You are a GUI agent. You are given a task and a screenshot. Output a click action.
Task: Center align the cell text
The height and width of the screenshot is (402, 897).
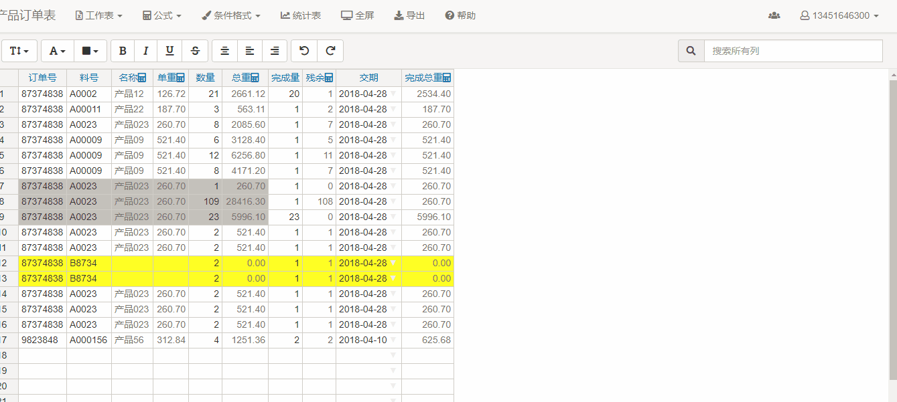pyautogui.click(x=224, y=51)
